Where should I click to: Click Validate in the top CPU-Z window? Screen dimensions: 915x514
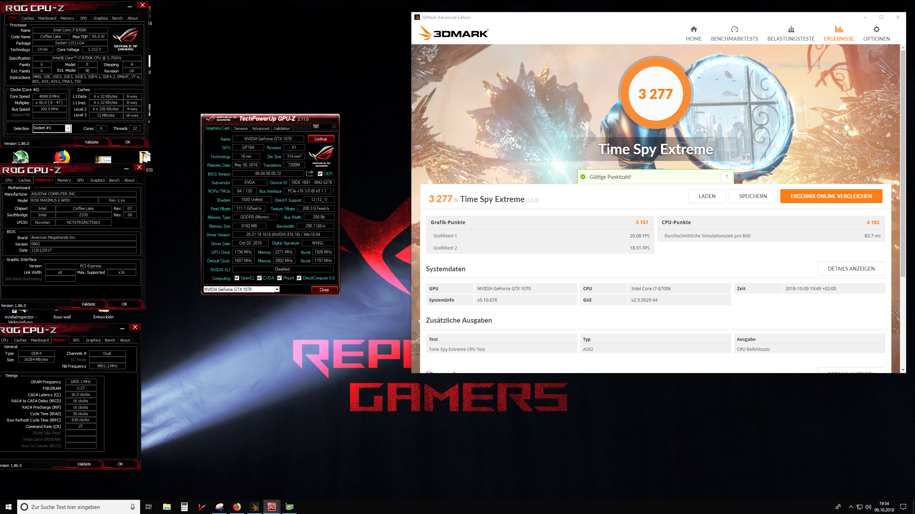click(x=91, y=142)
